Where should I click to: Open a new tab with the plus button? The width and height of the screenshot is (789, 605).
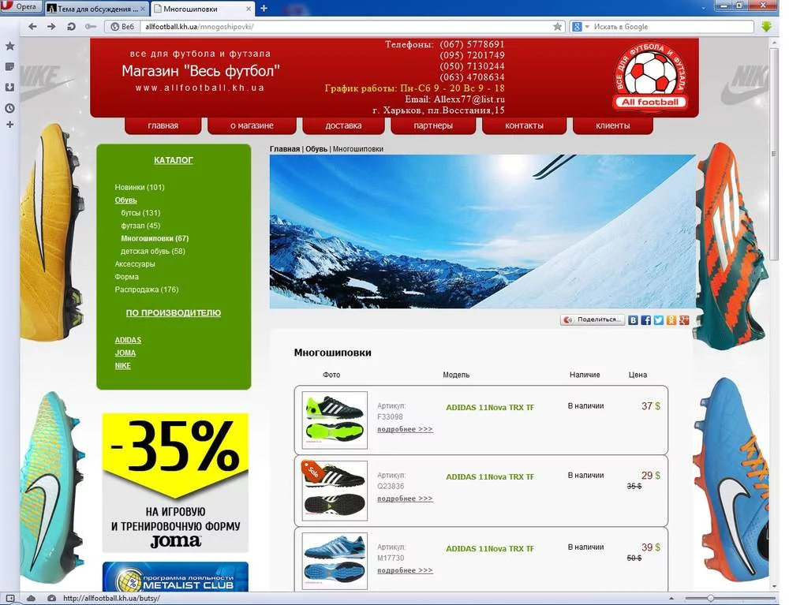tap(264, 8)
